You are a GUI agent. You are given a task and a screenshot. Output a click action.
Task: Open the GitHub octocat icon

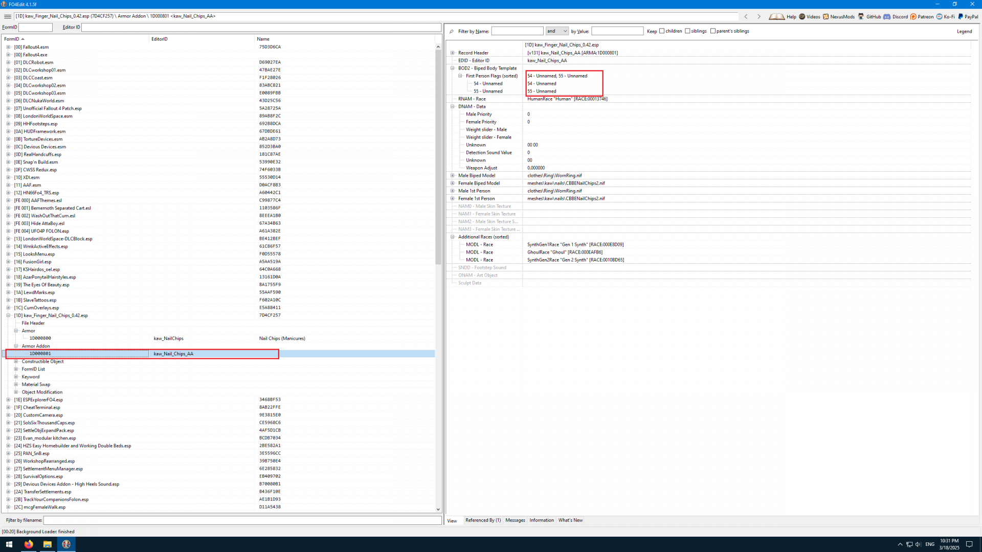(861, 16)
